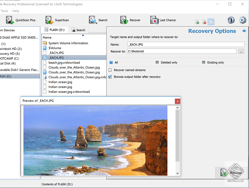Screen dimensions: 249x188
Task: Open the Tools menu
Action: pyautogui.click(x=4, y=11)
